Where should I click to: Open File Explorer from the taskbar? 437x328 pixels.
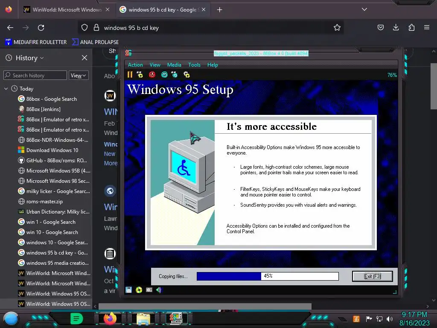[x=143, y=319]
